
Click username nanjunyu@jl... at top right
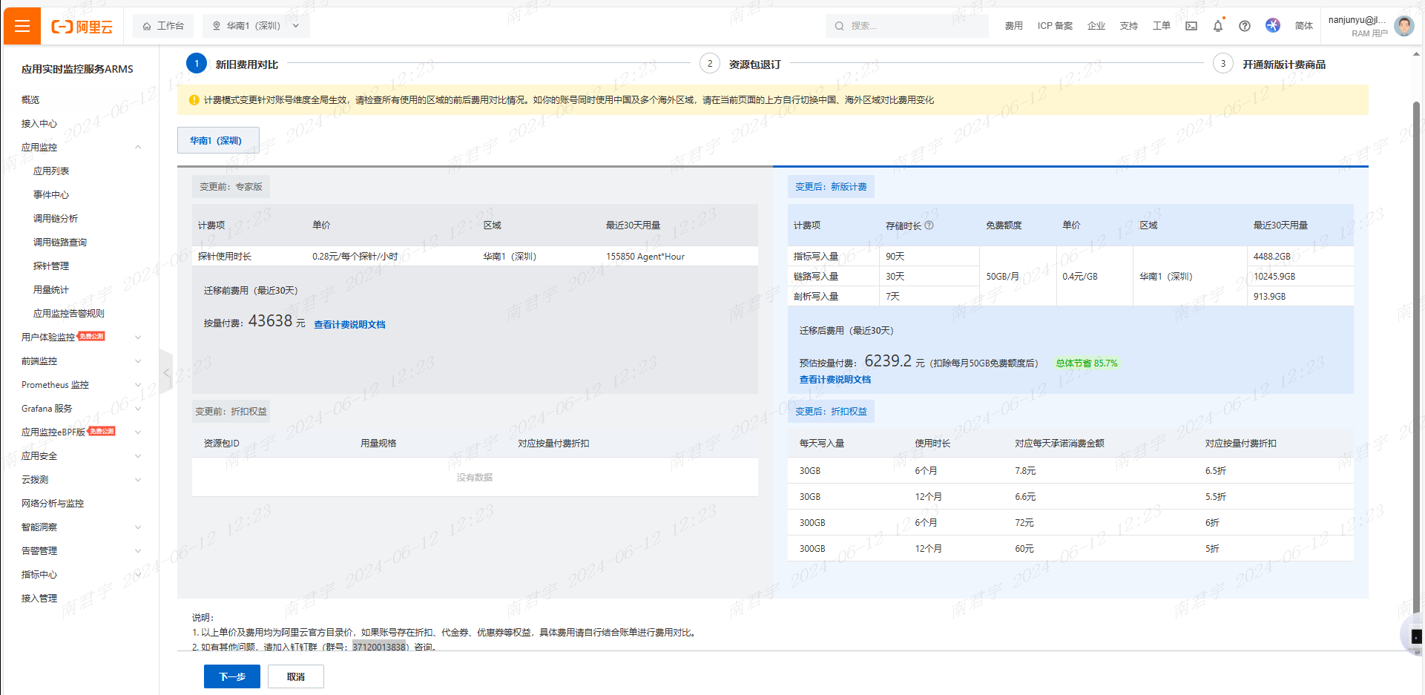point(1357,20)
